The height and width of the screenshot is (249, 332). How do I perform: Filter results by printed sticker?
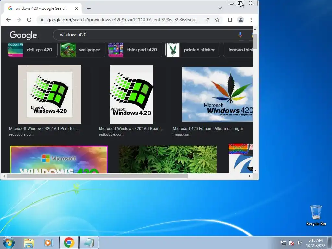193,50
